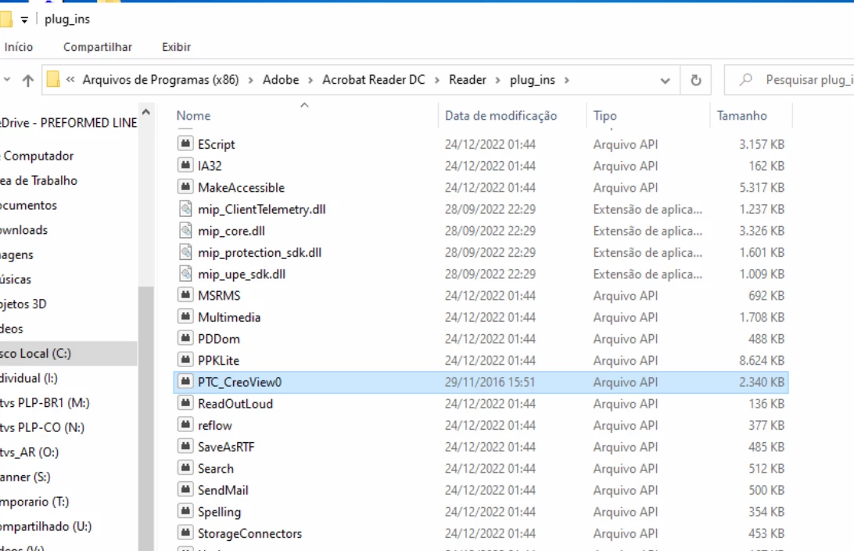Screen dimensions: 854x551
Task: Open the Exibir ribbon tab
Action: coord(176,47)
